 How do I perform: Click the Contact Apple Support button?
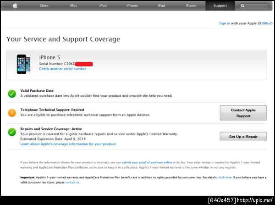tap(243, 113)
